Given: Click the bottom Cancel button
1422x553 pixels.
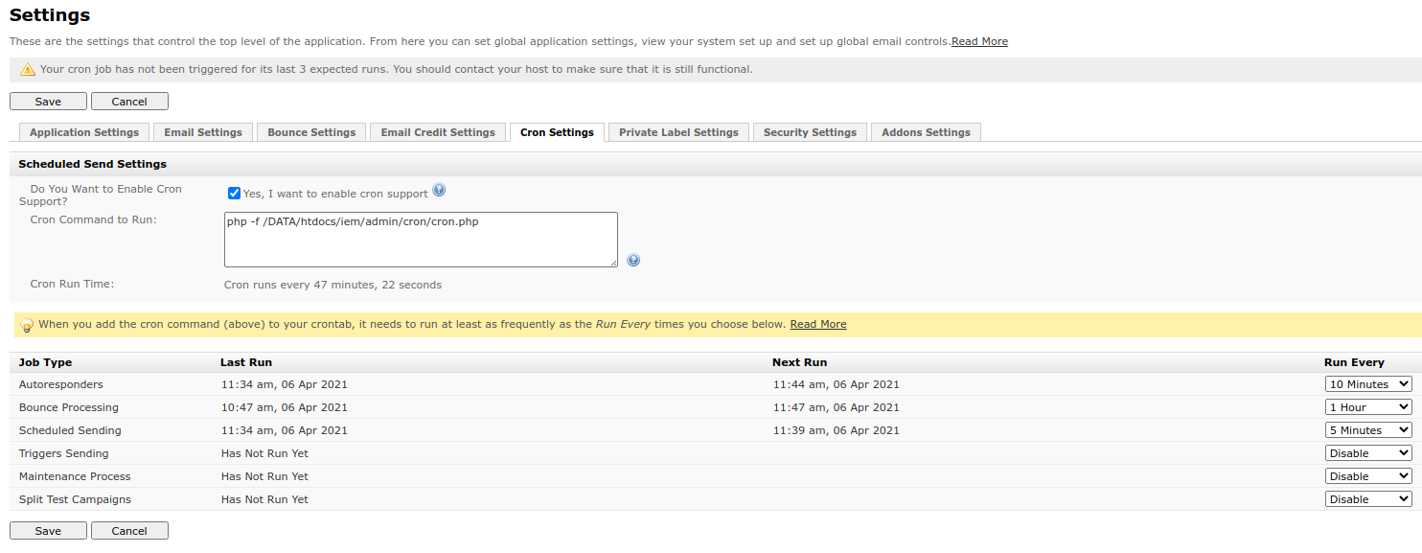Looking at the screenshot, I should point(129,531).
